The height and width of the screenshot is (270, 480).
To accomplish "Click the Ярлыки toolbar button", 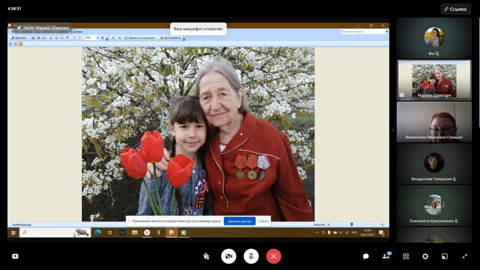I will pos(19,38).
